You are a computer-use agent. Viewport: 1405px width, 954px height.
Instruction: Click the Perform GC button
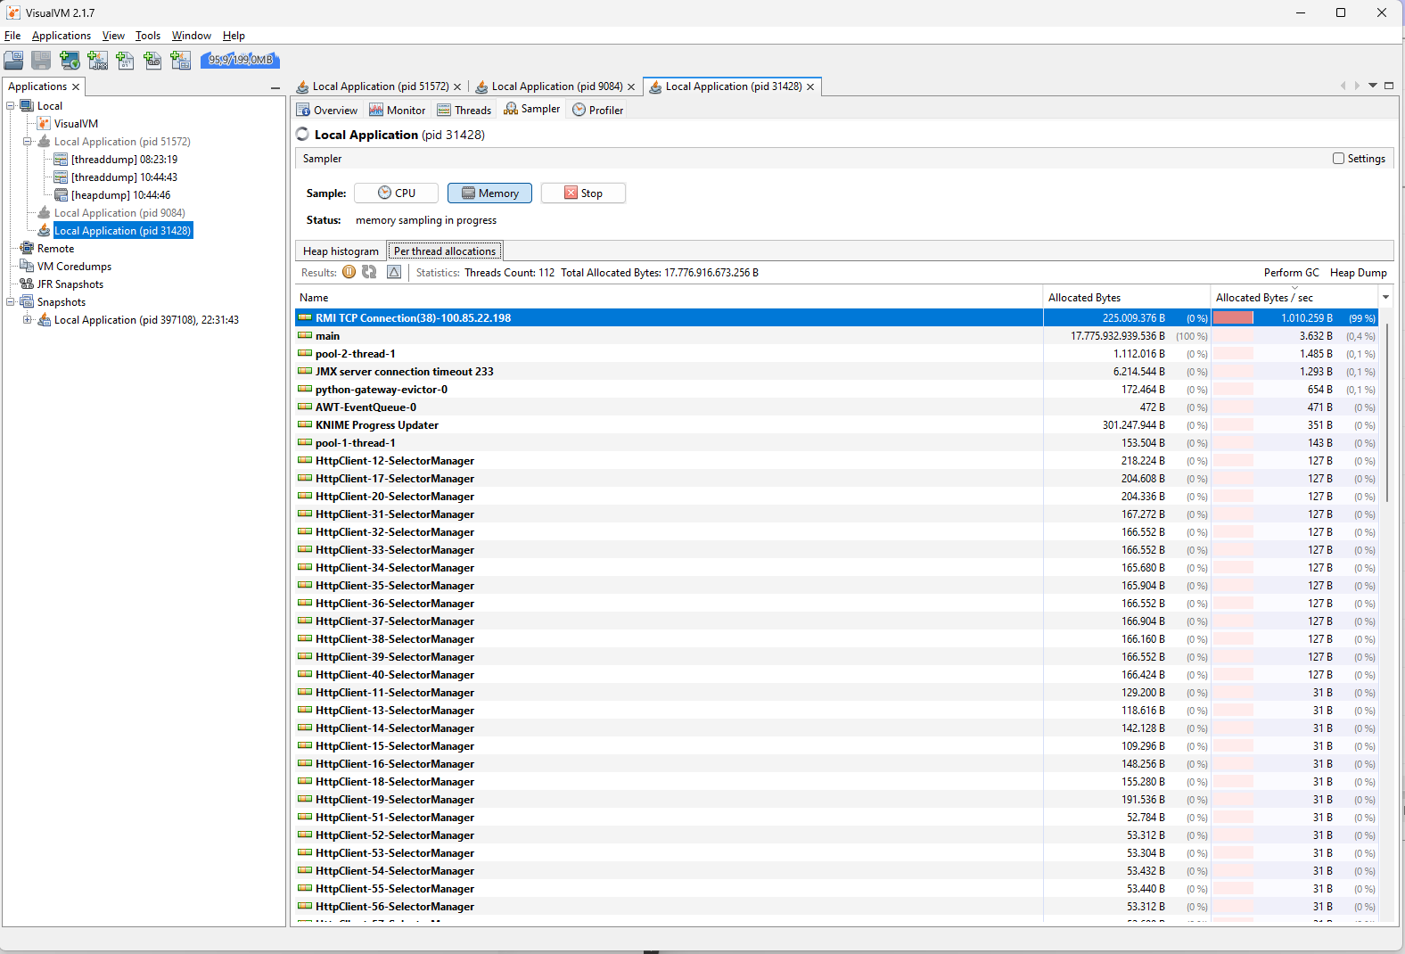tap(1291, 272)
